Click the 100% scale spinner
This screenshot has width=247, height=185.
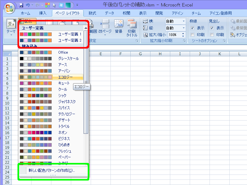[183, 35]
